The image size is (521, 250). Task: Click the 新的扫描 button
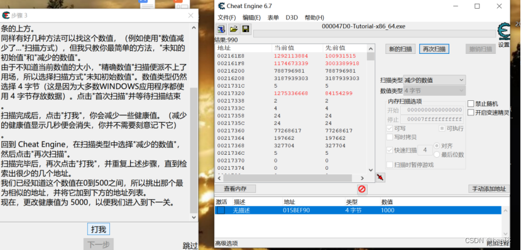click(x=400, y=49)
